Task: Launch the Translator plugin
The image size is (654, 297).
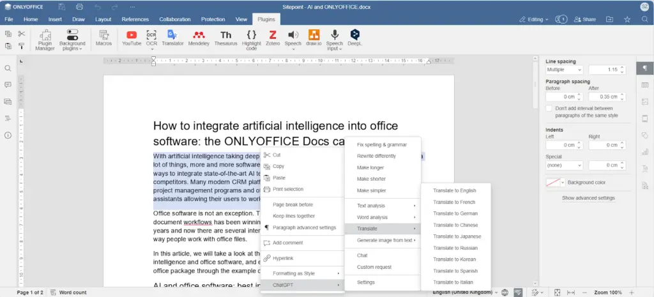Action: (172, 37)
